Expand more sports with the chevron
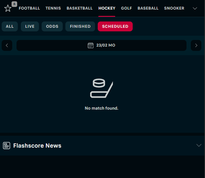The height and width of the screenshot is (178, 205). (x=195, y=8)
